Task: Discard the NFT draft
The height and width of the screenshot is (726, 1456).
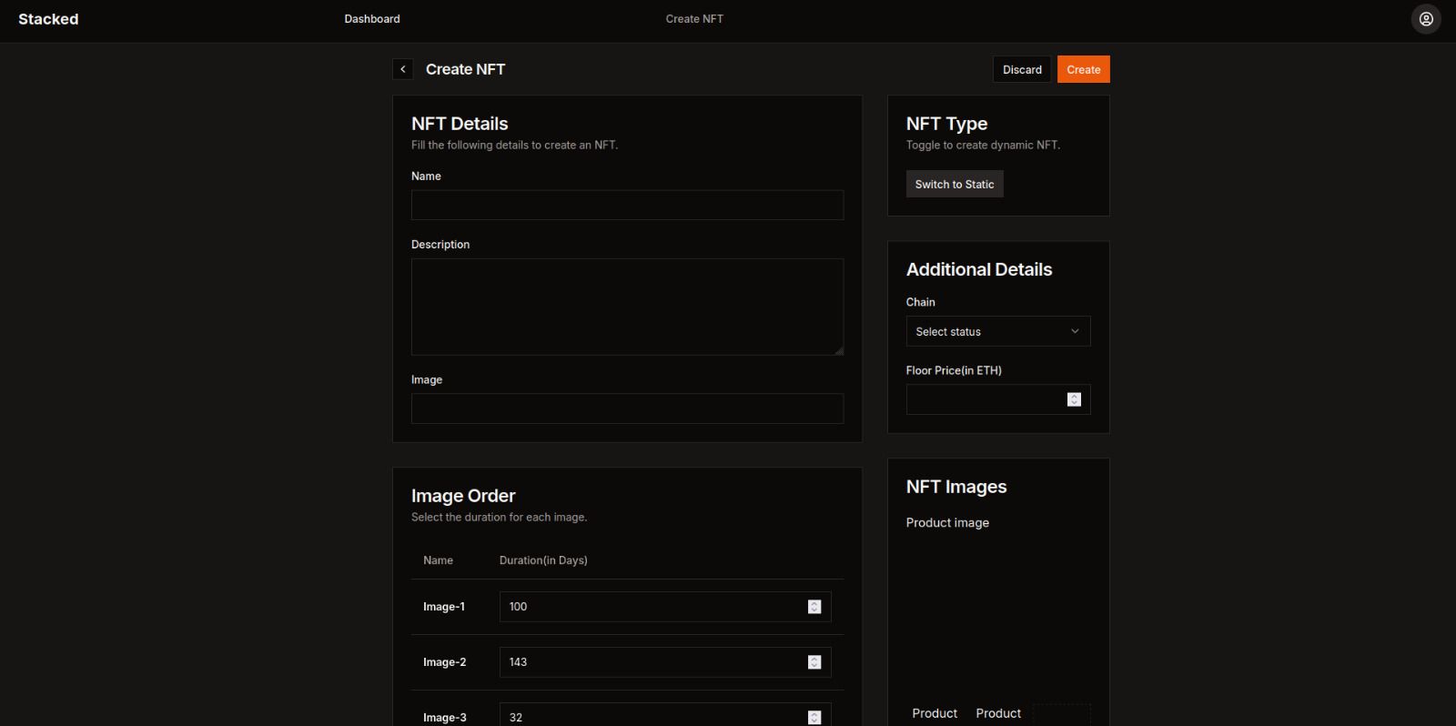Action: 1022,69
